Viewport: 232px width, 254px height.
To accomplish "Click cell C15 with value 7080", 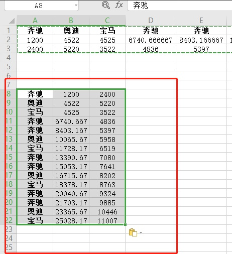I will 107,157.
